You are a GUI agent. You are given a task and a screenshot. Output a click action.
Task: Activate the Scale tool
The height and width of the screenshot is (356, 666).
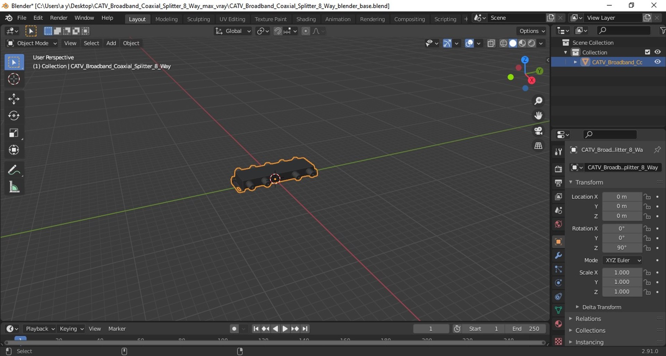(14, 133)
